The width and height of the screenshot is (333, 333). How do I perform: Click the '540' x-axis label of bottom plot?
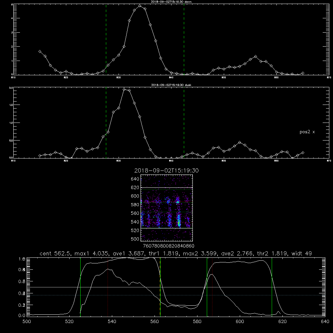pos(112,322)
